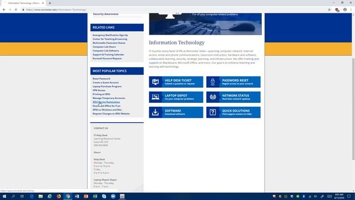The image size is (355, 200).
Task: Open Emergency Notification Sign-Up link
Action: tap(110, 35)
